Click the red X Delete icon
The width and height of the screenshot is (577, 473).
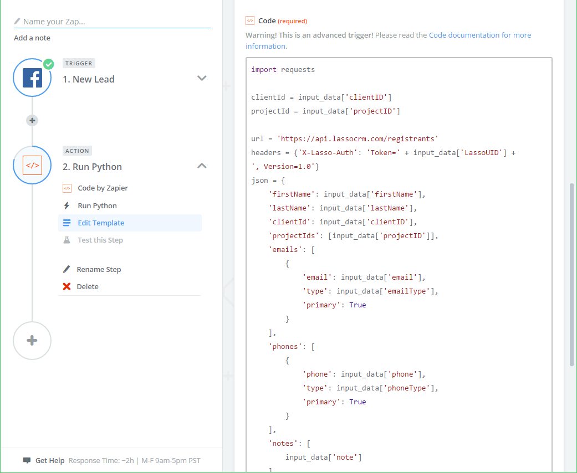pyautogui.click(x=67, y=286)
